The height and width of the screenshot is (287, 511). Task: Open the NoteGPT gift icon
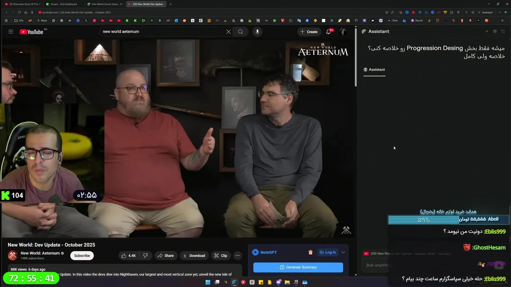(310, 252)
